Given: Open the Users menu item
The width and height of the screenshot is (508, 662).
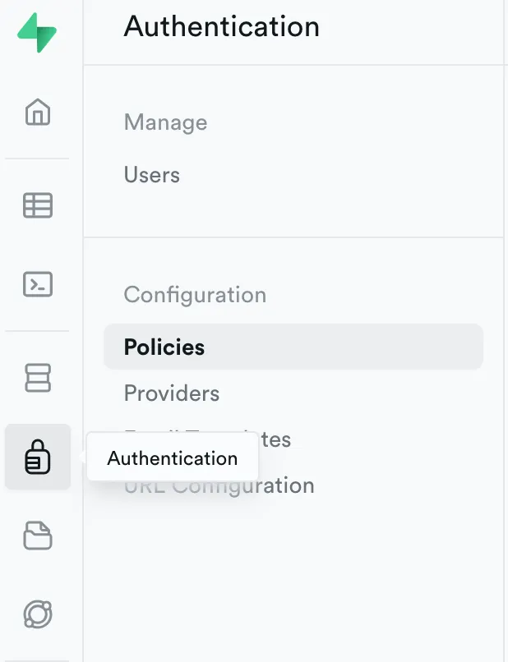Looking at the screenshot, I should (152, 175).
